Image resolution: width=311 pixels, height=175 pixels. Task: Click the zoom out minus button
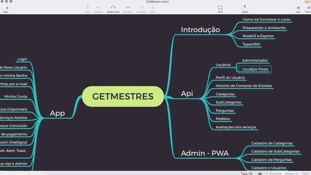click(267, 174)
